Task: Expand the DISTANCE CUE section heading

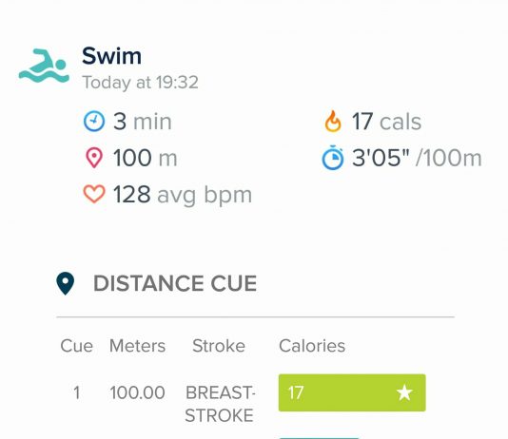Action: (175, 283)
